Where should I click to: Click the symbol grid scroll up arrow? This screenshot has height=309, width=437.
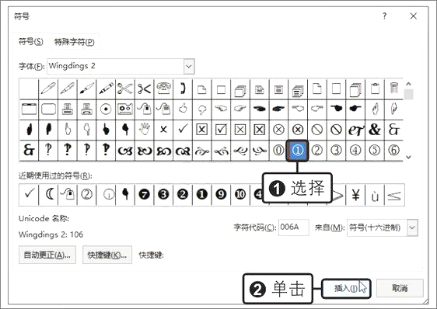point(408,84)
